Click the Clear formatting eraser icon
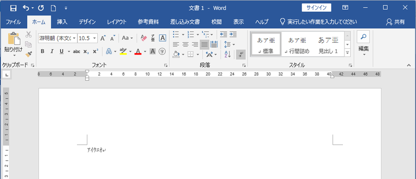The width and height of the screenshot is (416, 179). point(144,38)
